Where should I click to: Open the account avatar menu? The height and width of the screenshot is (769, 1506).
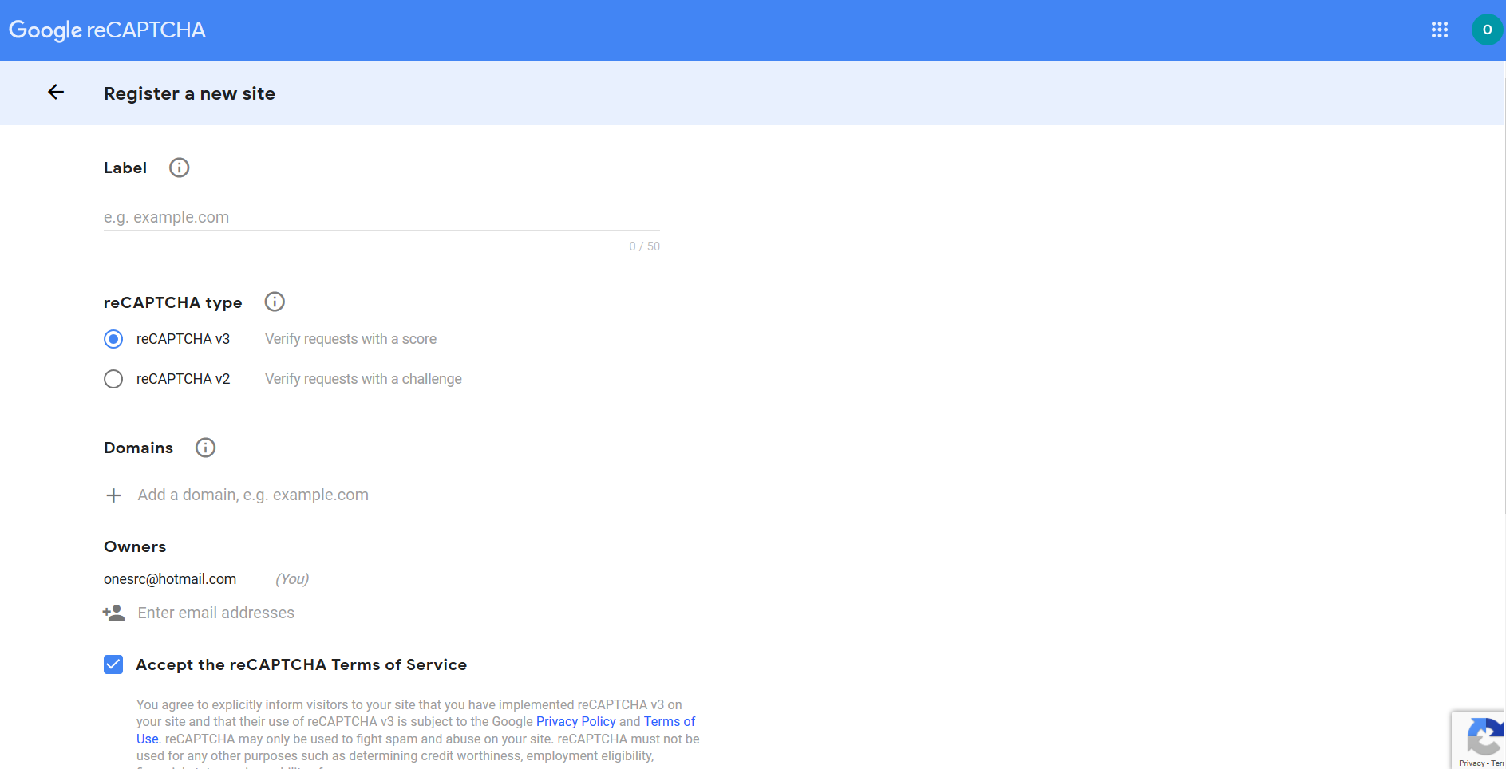point(1487,30)
